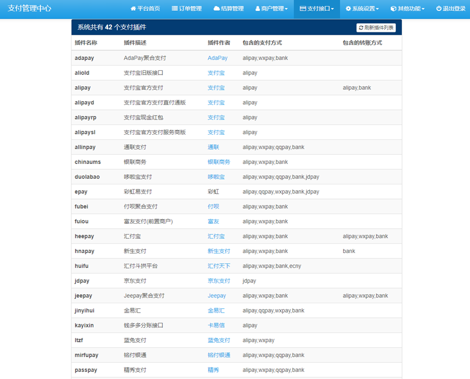Image resolution: width=470 pixels, height=379 pixels.
Task: Click the plugin name mirfupay
Action: [x=86, y=355]
